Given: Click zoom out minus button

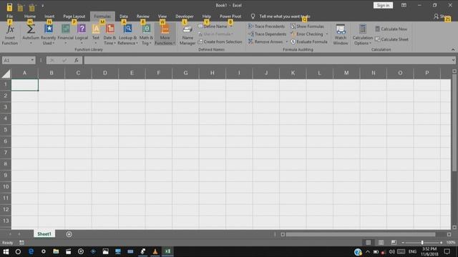Looking at the screenshot, I should coord(403,243).
